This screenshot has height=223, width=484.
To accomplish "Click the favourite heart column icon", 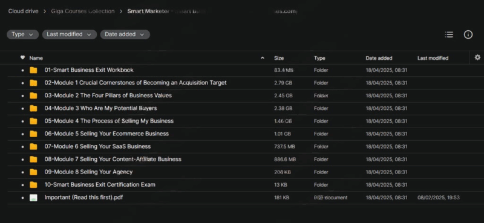I will click(x=22, y=57).
